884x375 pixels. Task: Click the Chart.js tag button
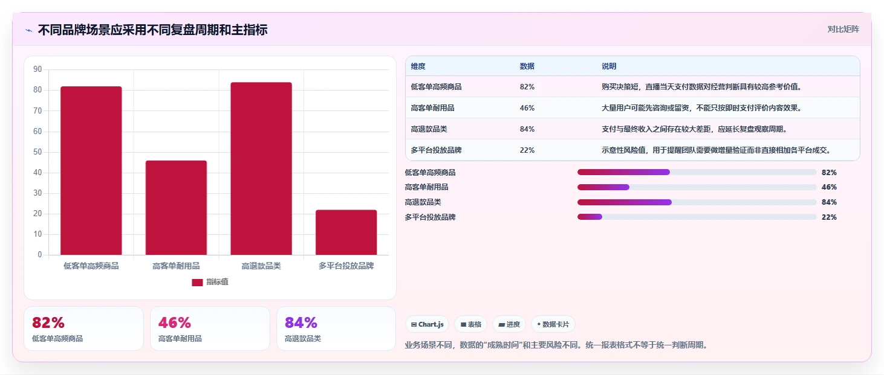427,324
